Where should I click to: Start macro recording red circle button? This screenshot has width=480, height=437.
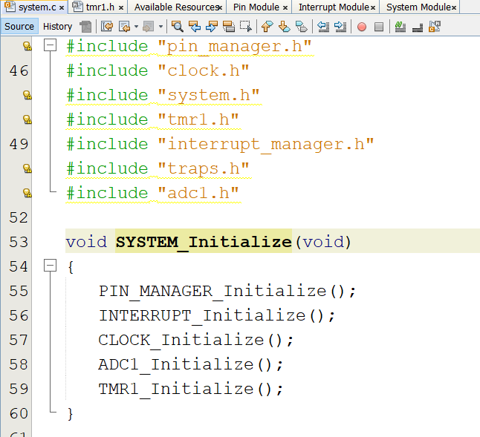[362, 27]
